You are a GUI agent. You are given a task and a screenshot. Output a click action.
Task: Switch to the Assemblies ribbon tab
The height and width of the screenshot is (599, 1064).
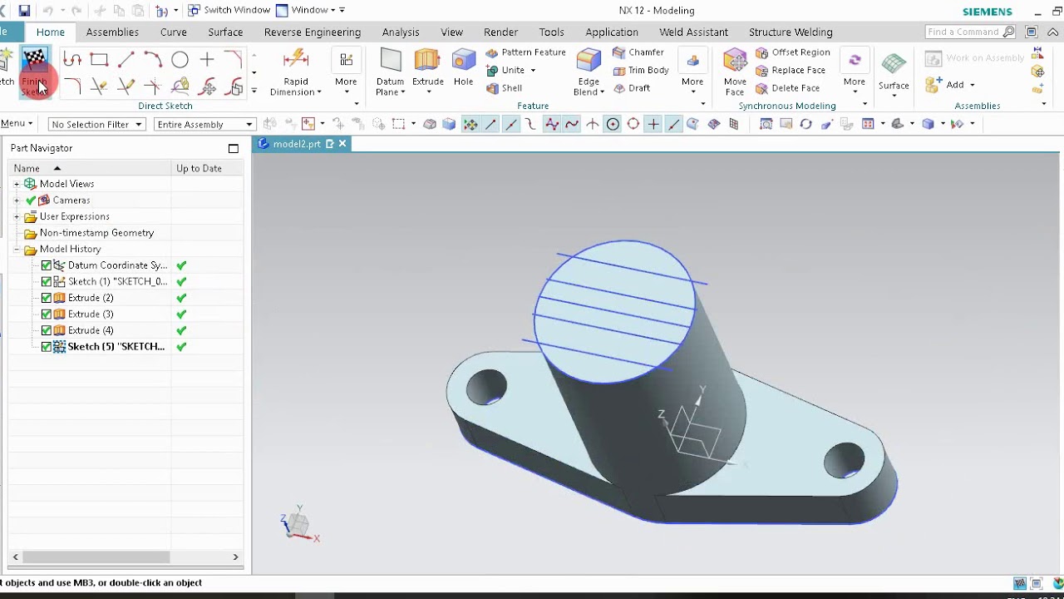(x=112, y=32)
